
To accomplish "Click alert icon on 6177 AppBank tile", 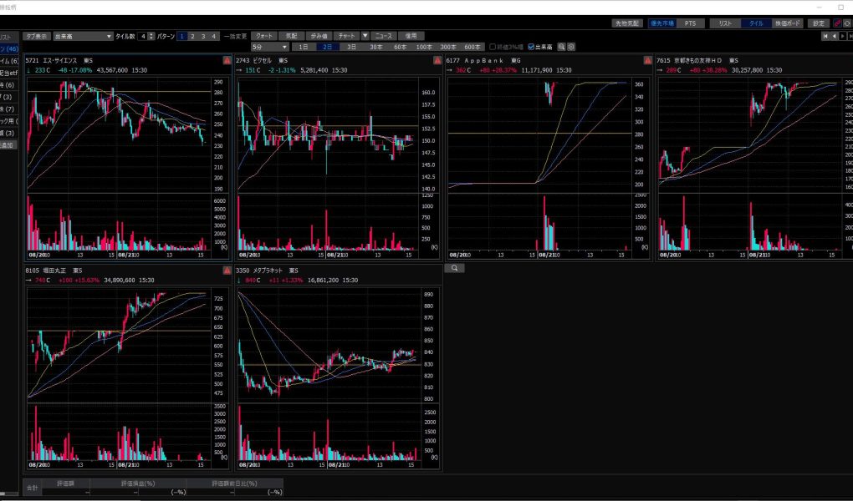I will 647,61.
